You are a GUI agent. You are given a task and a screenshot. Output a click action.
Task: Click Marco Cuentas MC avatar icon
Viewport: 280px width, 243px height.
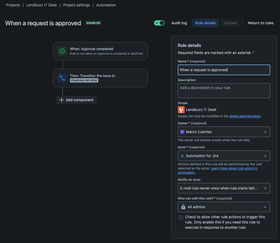click(182, 132)
